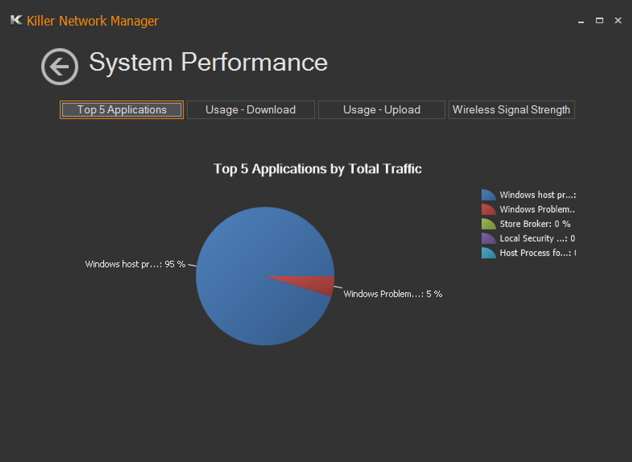632x462 pixels.
Task: Click the back arrow icon
Action: click(x=59, y=67)
